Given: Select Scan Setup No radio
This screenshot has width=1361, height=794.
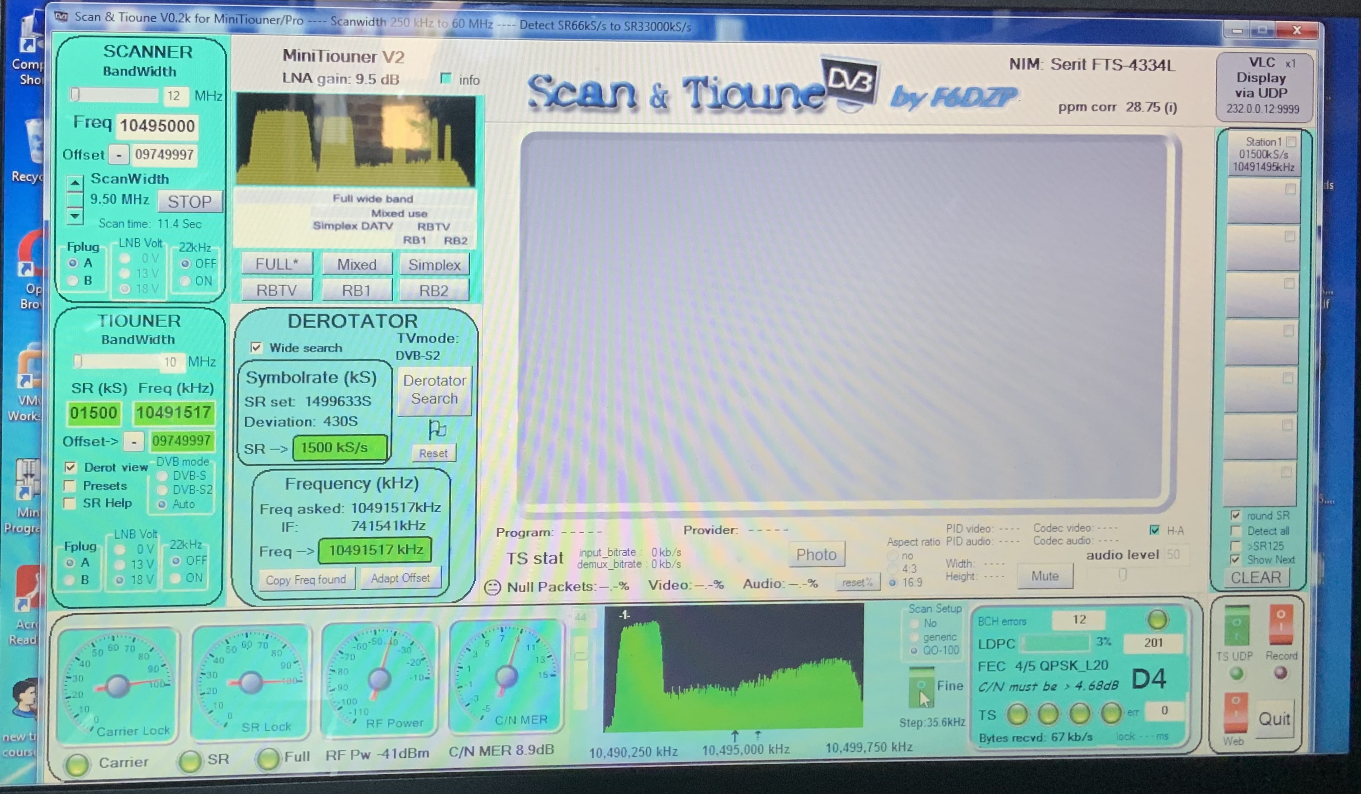Looking at the screenshot, I should point(914,624).
